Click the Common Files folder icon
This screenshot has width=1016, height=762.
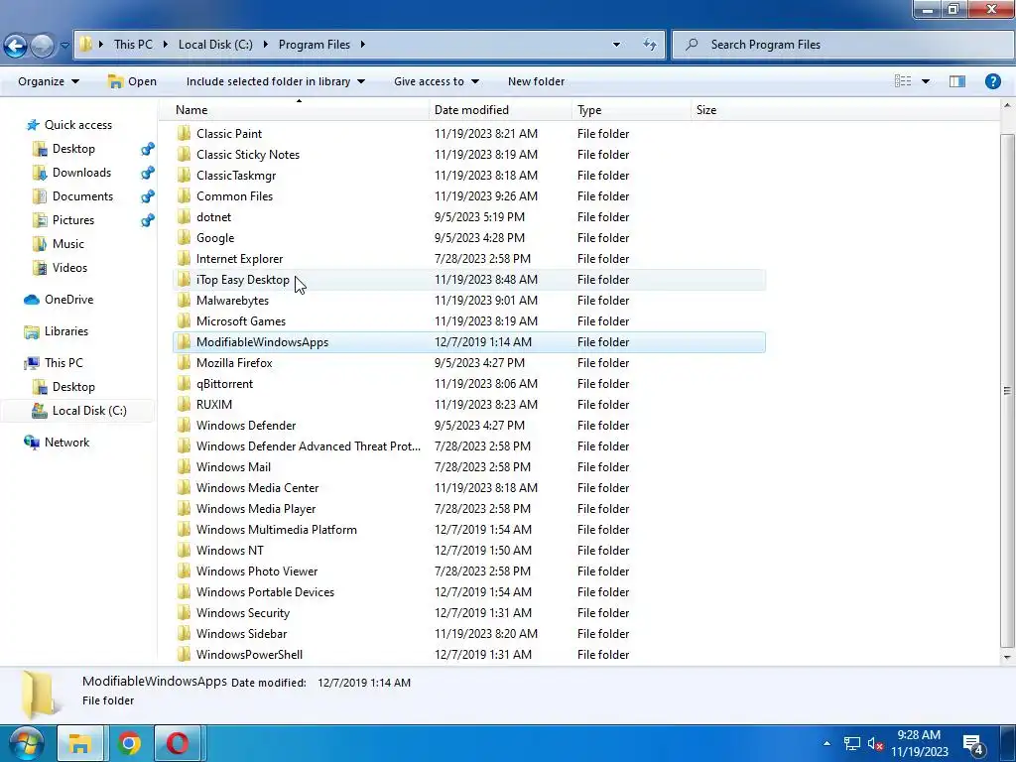point(184,195)
